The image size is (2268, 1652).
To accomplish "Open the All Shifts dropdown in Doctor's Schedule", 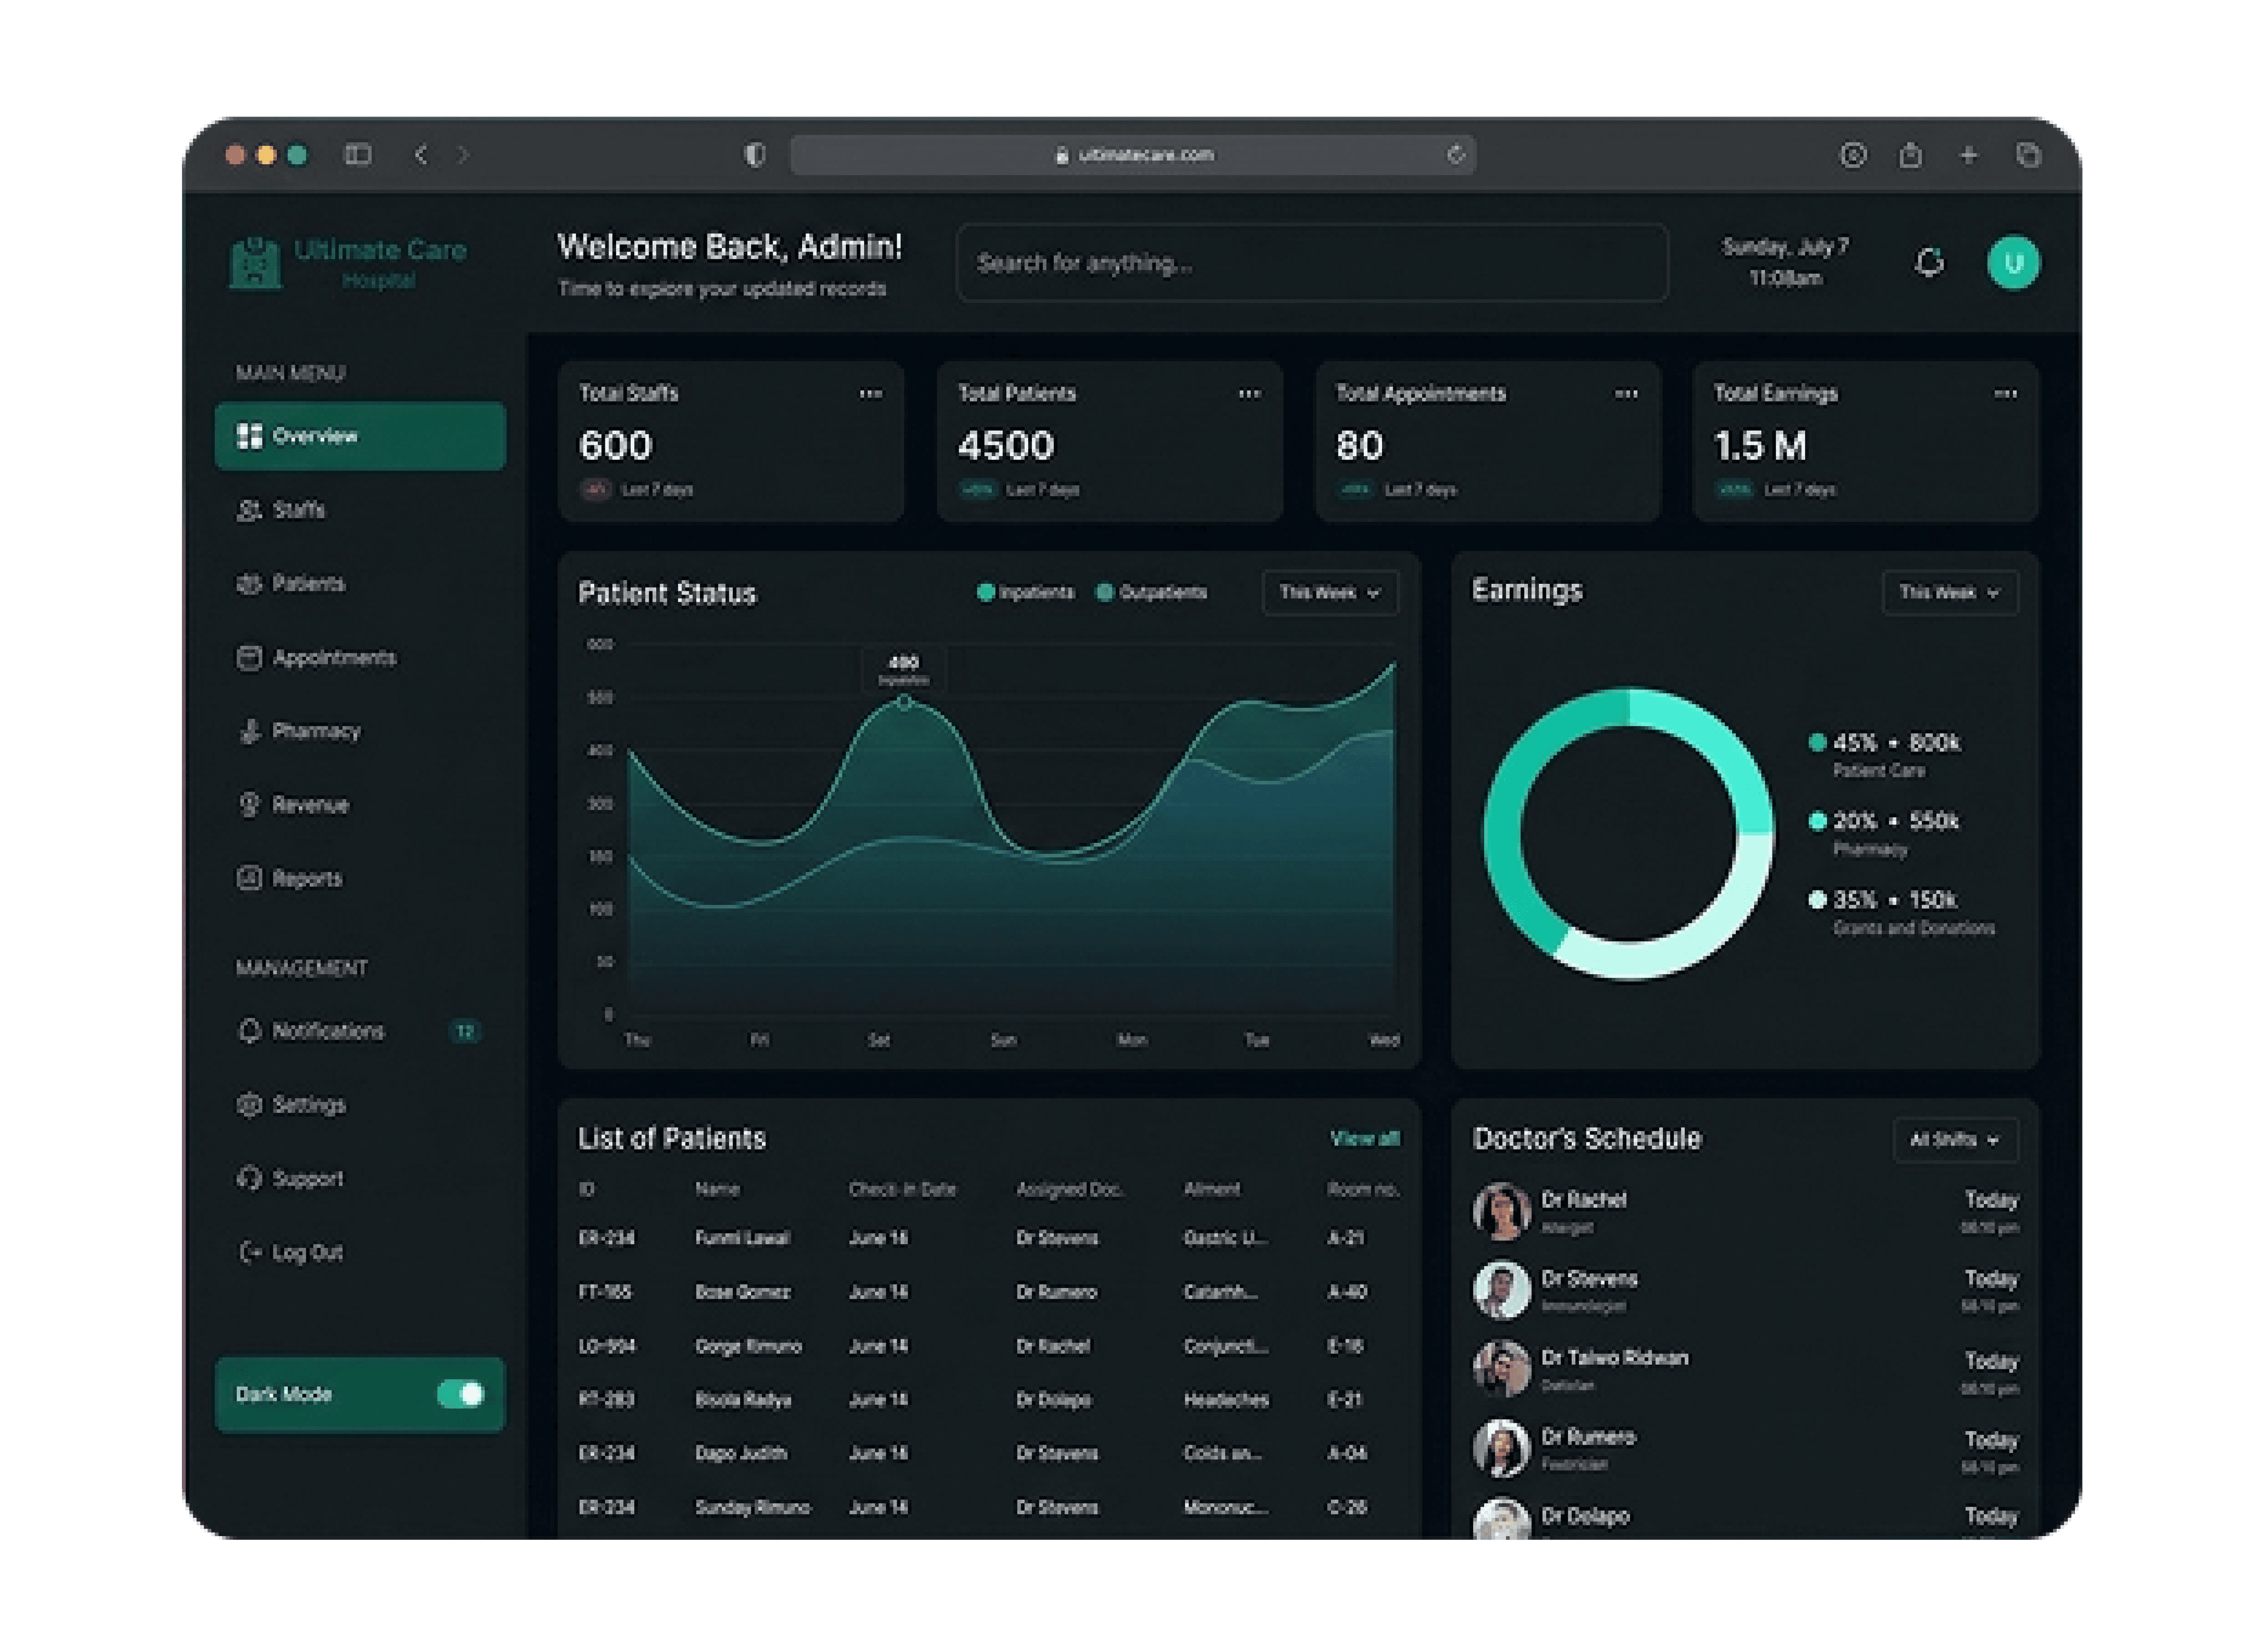I will [x=1955, y=1140].
